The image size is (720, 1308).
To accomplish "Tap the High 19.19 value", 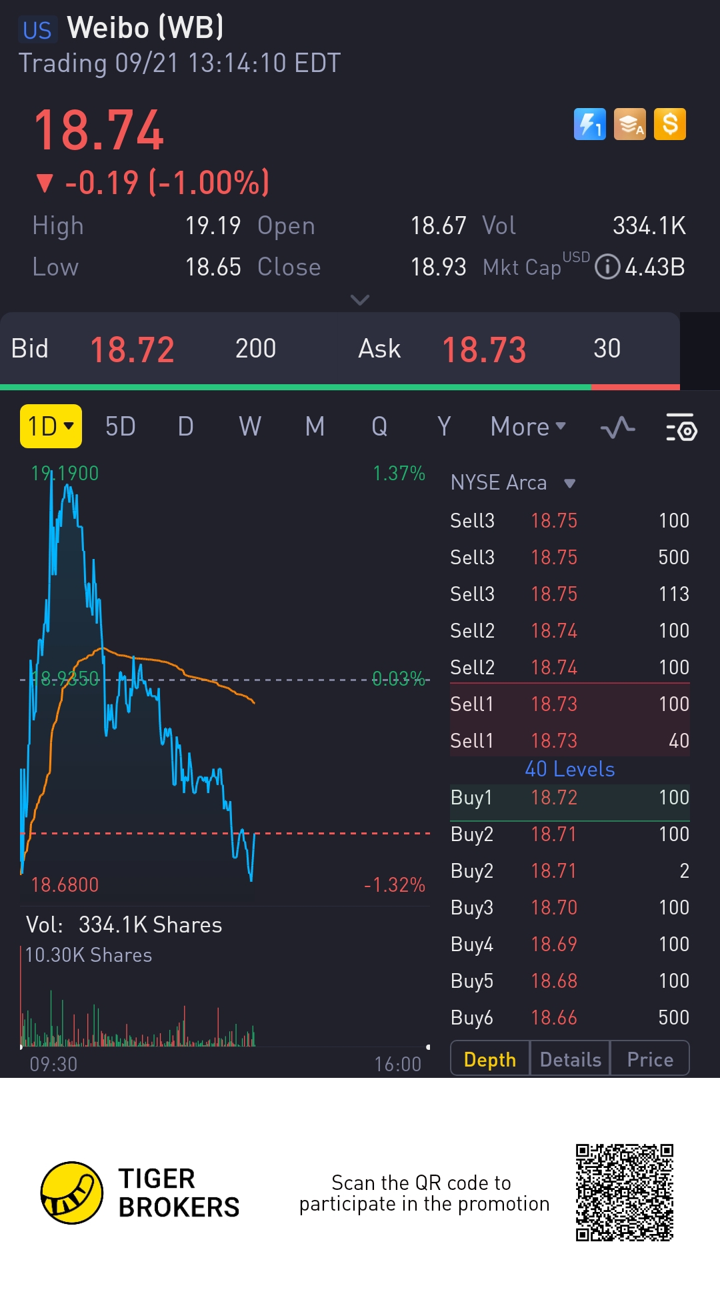I will tap(213, 226).
